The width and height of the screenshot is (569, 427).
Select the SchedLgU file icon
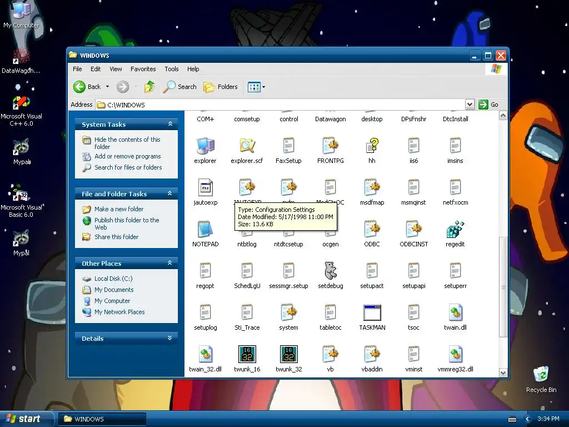point(247,271)
